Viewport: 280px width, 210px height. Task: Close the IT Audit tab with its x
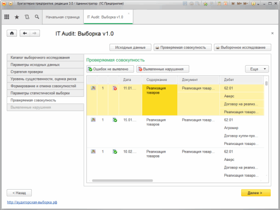tap(129, 14)
